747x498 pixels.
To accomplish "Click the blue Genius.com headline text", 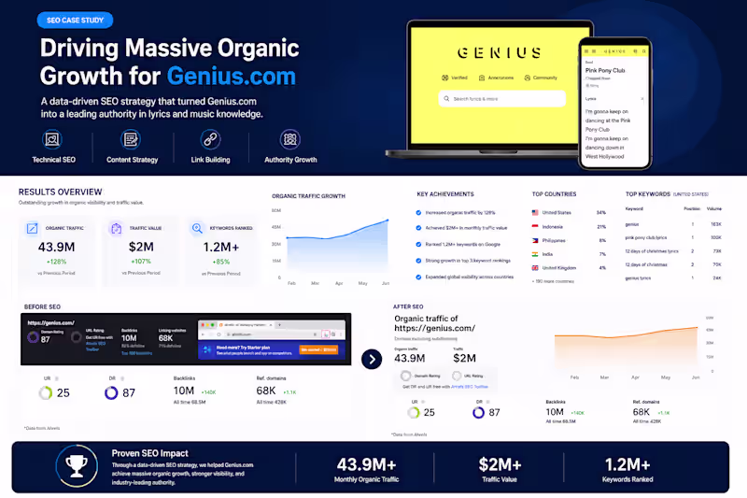I will pyautogui.click(x=231, y=77).
